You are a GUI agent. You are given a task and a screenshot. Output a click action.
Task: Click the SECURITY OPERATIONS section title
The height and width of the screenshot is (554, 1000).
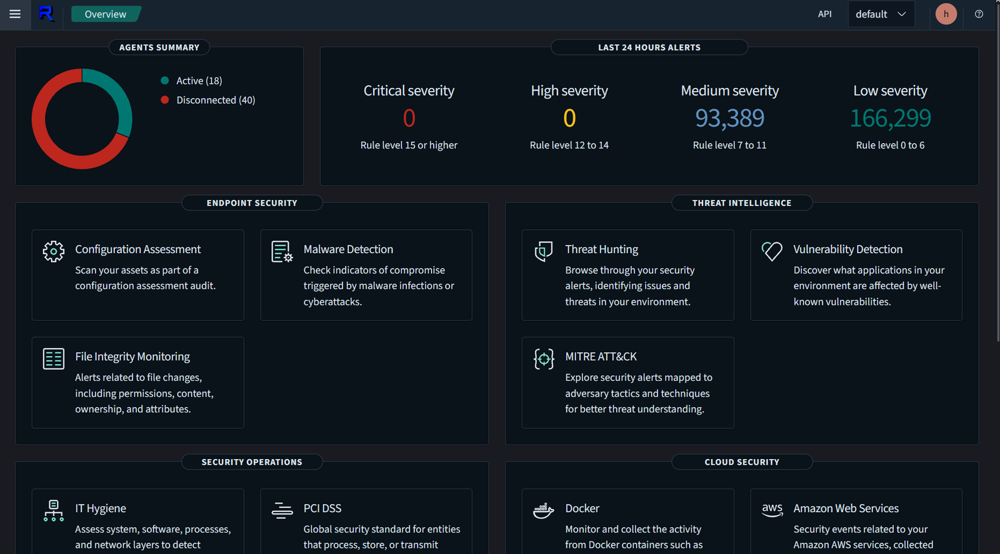click(252, 462)
